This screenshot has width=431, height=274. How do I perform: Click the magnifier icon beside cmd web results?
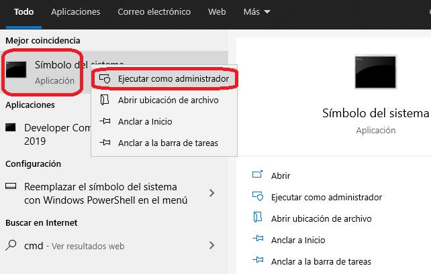click(x=10, y=245)
